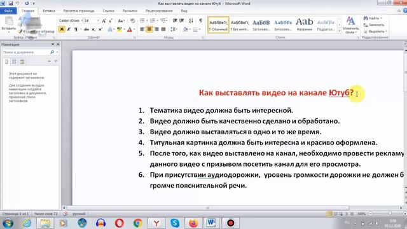Open Firefox from the taskbar
This screenshot has width=407, height=229.
click(x=193, y=223)
